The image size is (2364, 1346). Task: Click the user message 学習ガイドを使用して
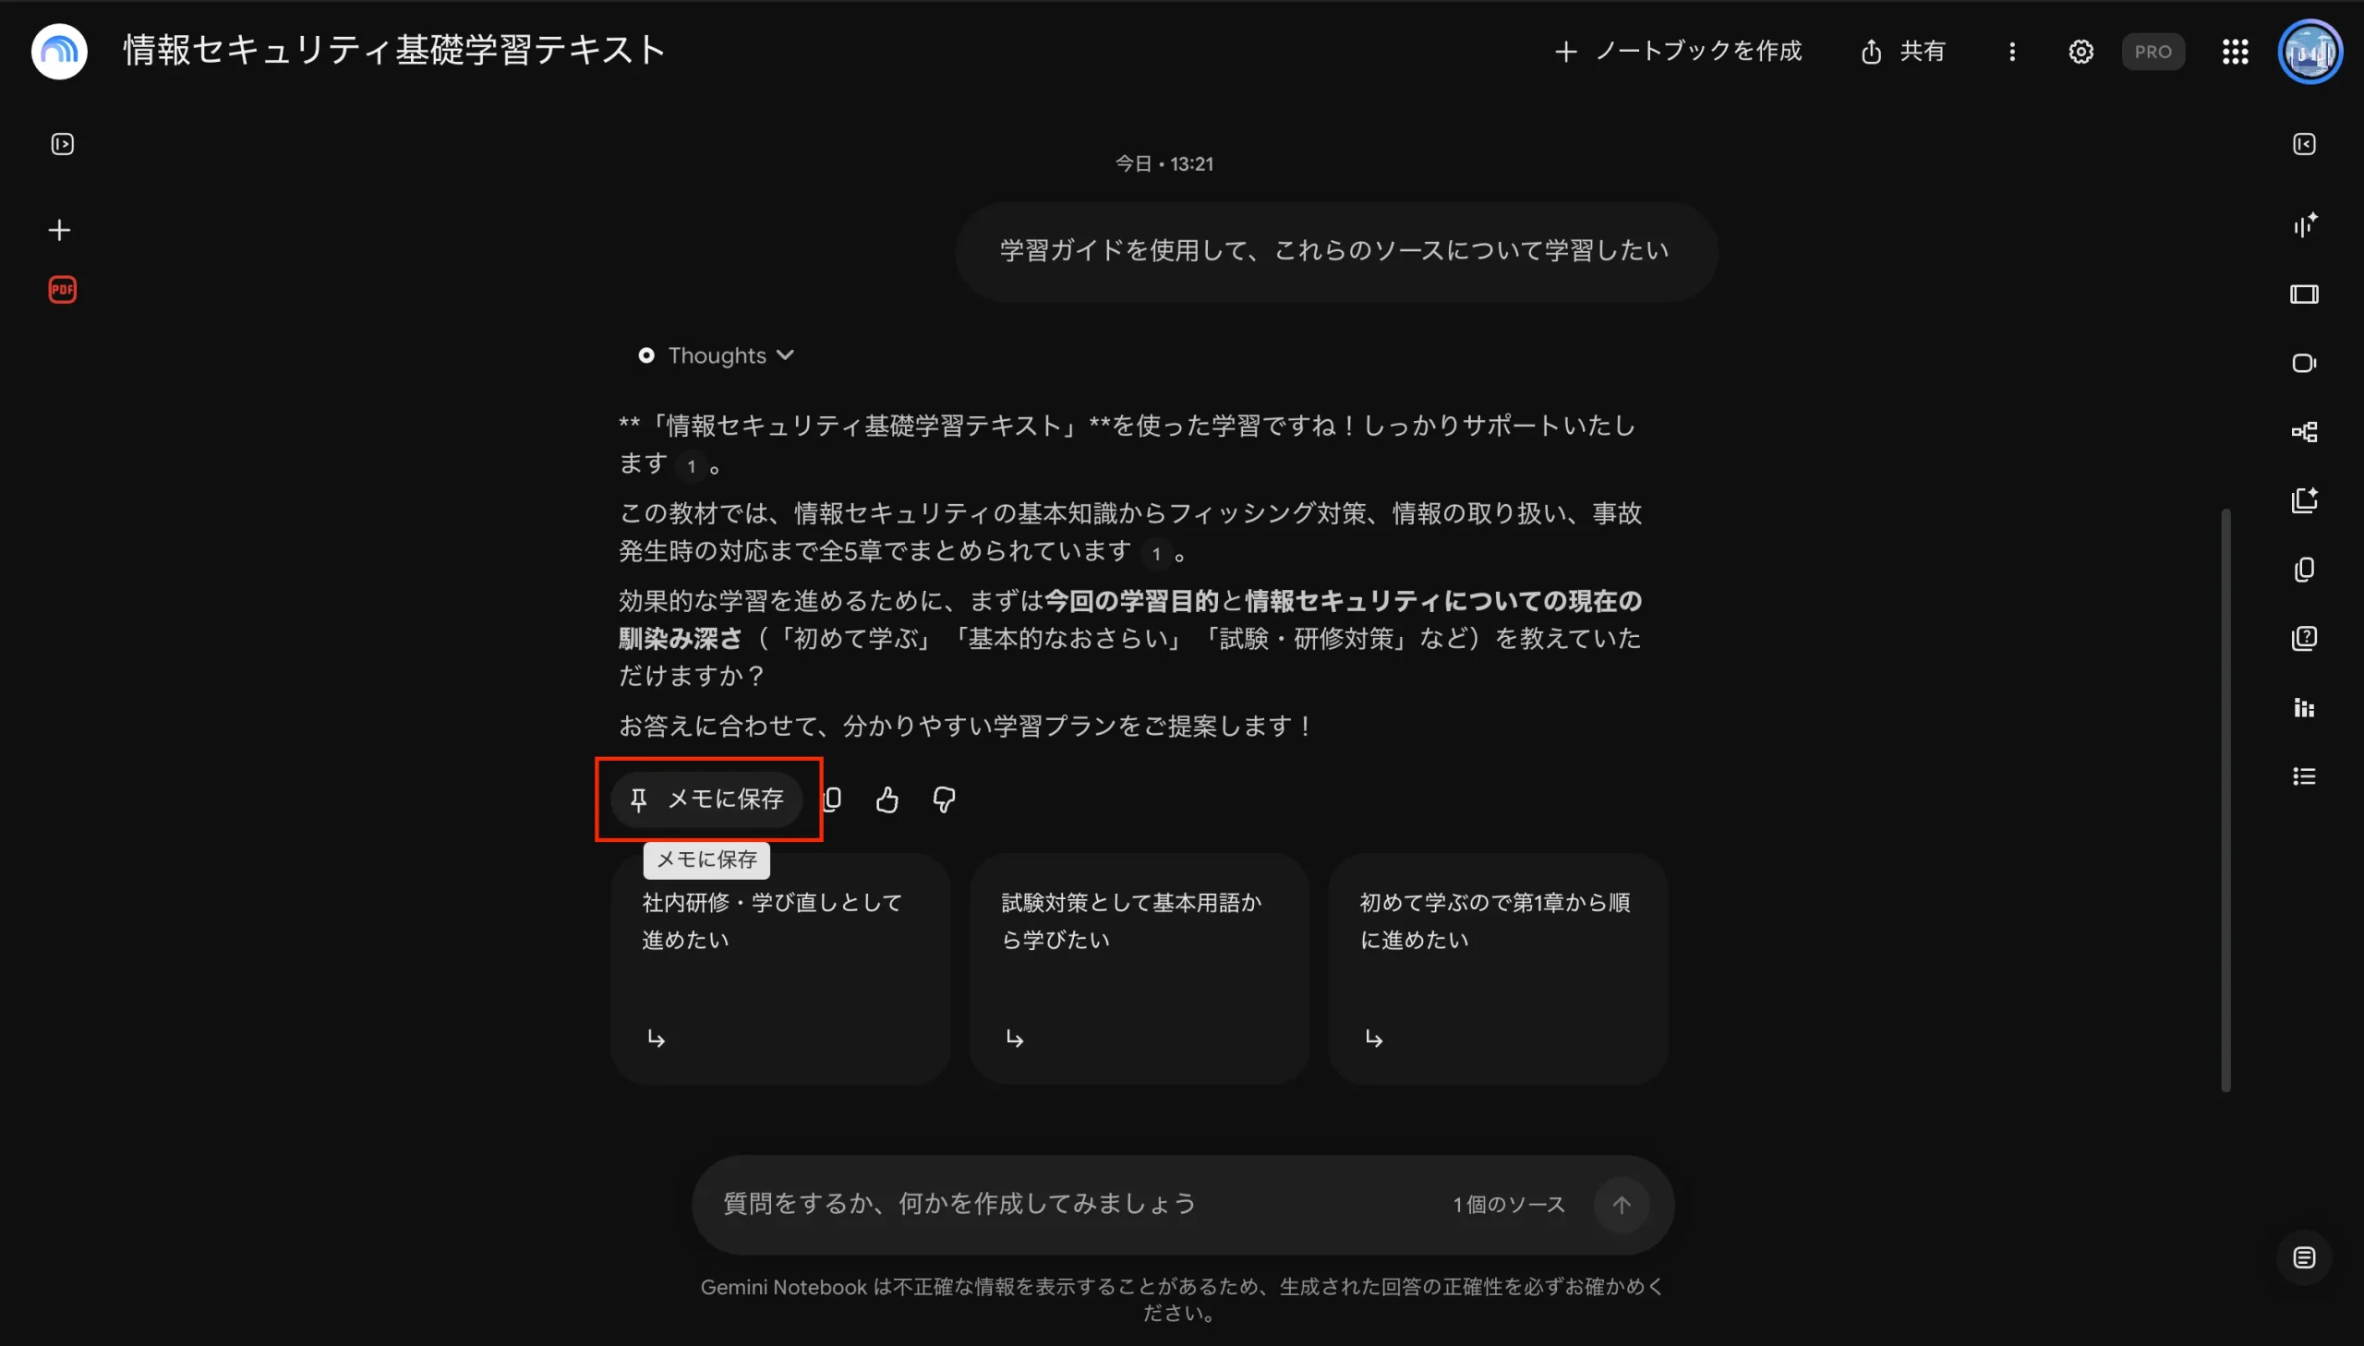1335,250
